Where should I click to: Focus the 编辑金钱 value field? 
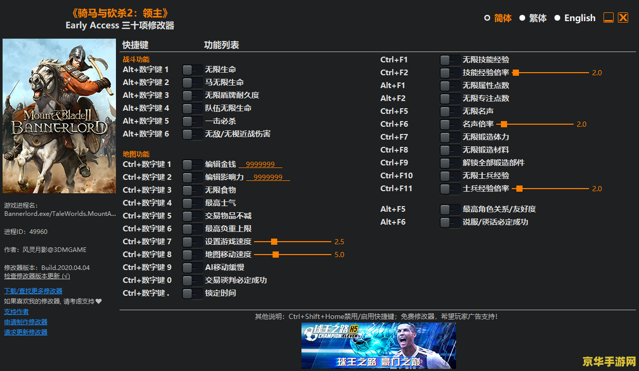point(260,164)
